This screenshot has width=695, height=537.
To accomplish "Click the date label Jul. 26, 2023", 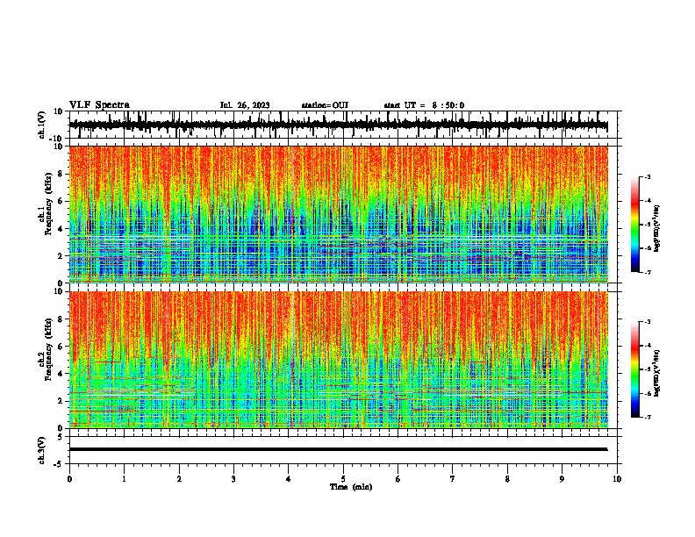I will pos(245,105).
